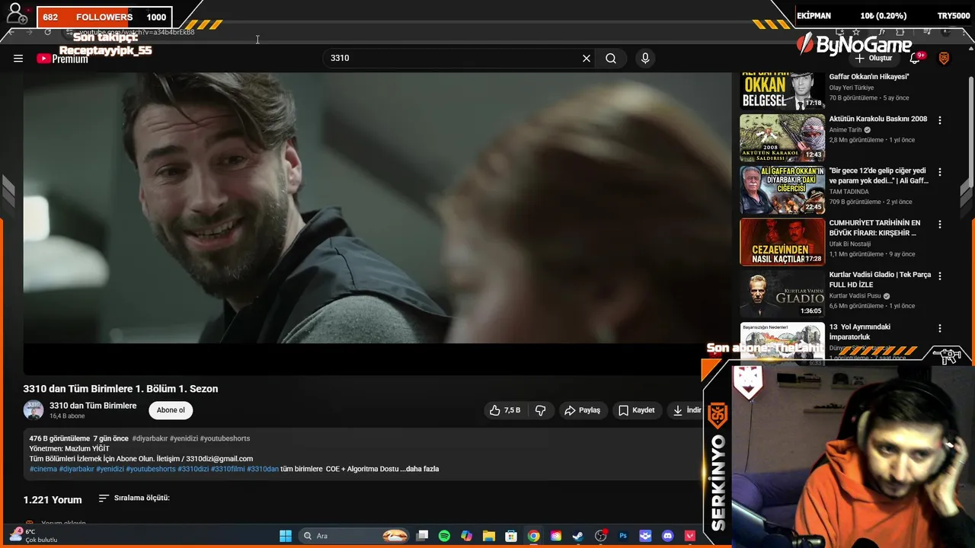The height and width of the screenshot is (548, 975).
Task: Open the #3310dizi hashtag link
Action: tap(193, 469)
